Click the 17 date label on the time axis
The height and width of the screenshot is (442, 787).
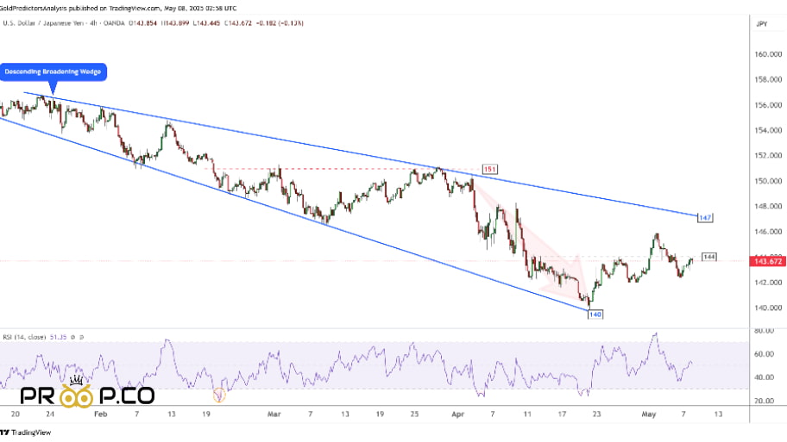tap(562, 414)
